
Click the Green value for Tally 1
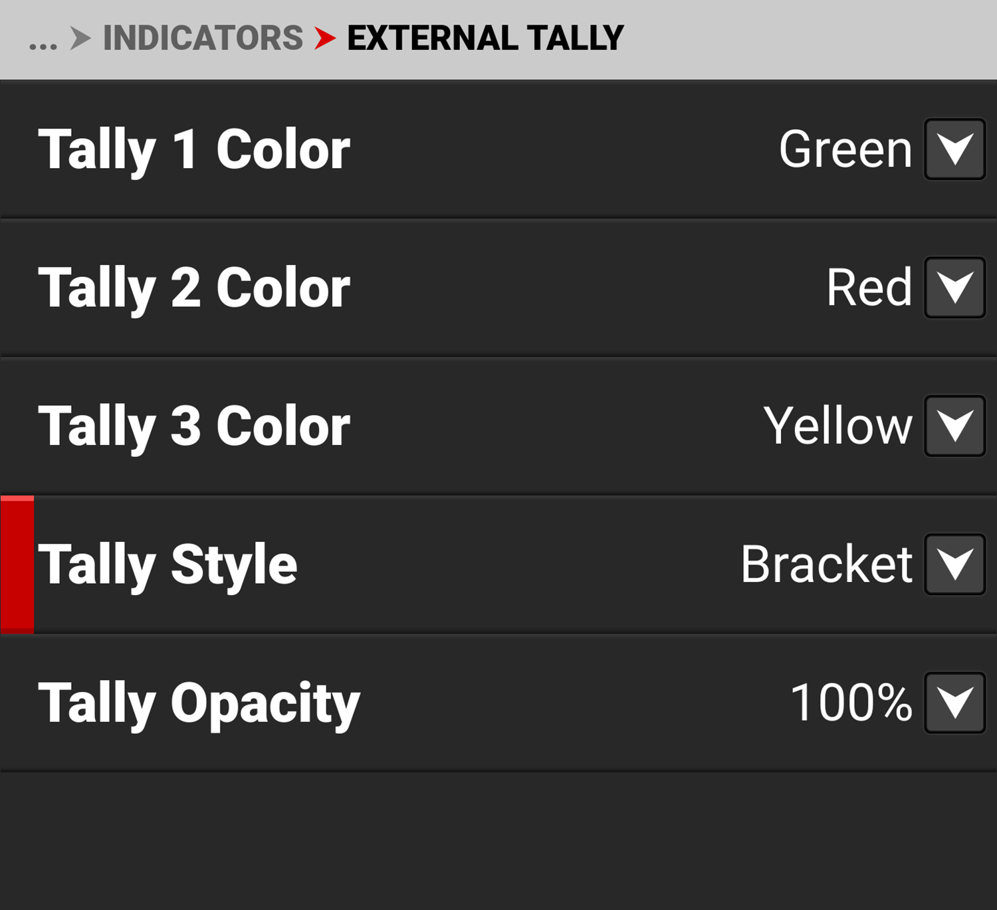coord(845,150)
